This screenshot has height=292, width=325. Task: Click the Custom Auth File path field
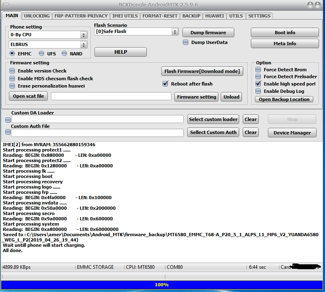(97, 133)
